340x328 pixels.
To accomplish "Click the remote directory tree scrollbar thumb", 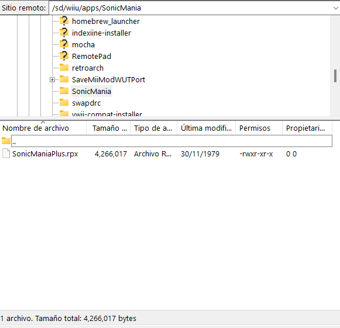I will (x=335, y=76).
